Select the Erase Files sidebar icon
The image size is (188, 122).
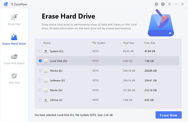click(14, 17)
